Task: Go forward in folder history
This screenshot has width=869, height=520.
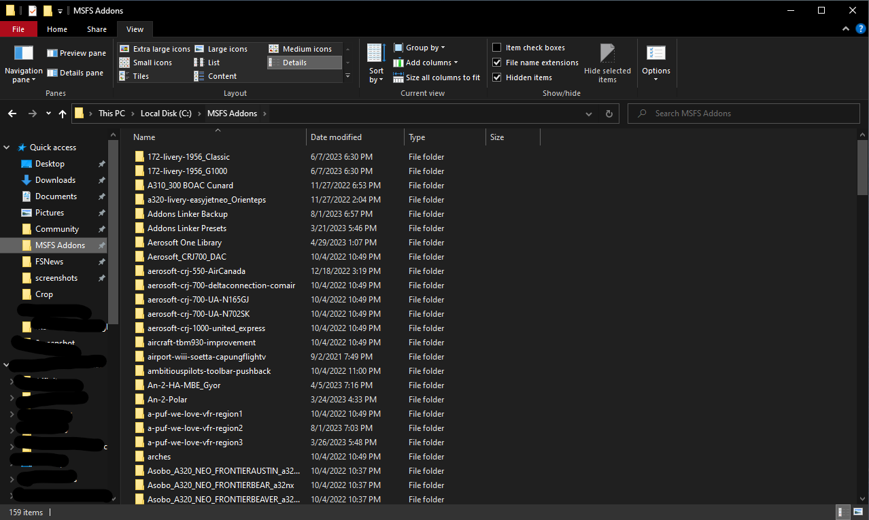Action: click(32, 114)
